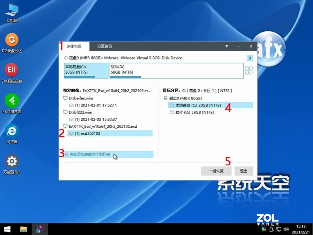Select 磁盘0 (MBR 80GB) in target tree
Image resolution: width=313 pixels, height=235 pixels.
pos(185,98)
